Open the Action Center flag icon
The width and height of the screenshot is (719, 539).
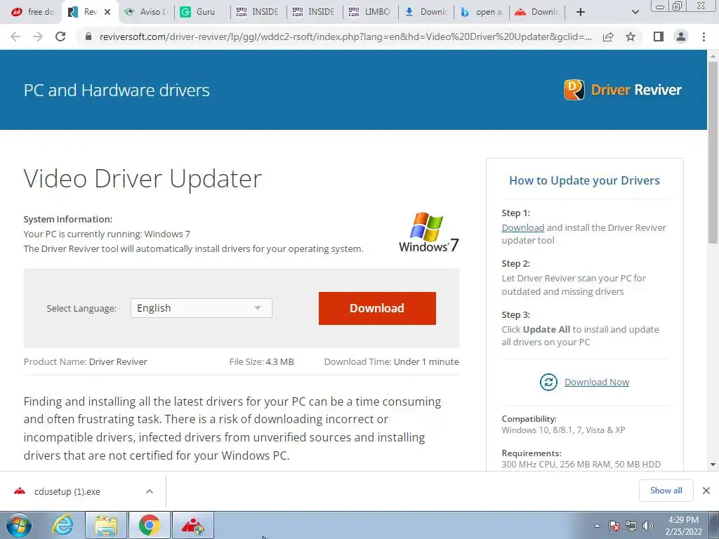tap(614, 526)
